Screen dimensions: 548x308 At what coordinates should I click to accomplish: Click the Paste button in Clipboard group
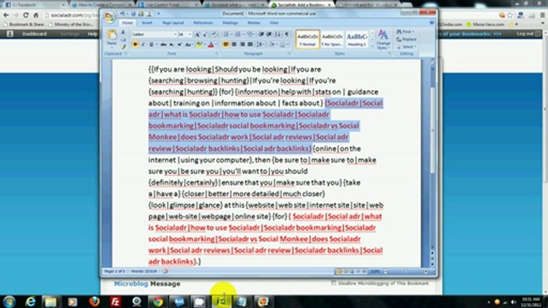point(112,38)
